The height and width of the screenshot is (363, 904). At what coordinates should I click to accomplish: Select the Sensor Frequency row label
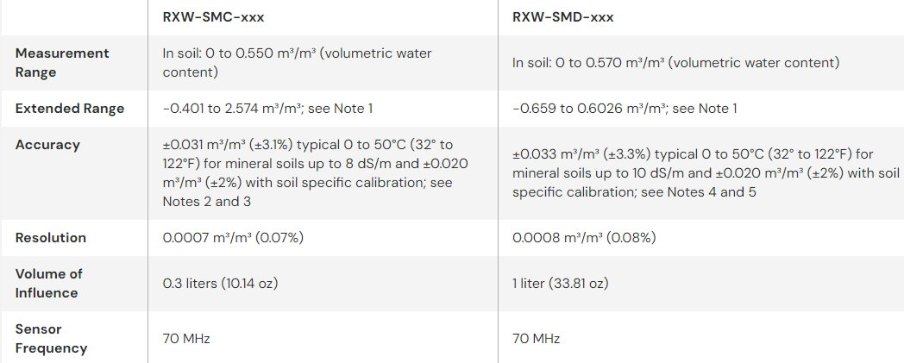[52, 339]
